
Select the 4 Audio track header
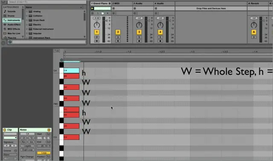(x=164, y=3)
